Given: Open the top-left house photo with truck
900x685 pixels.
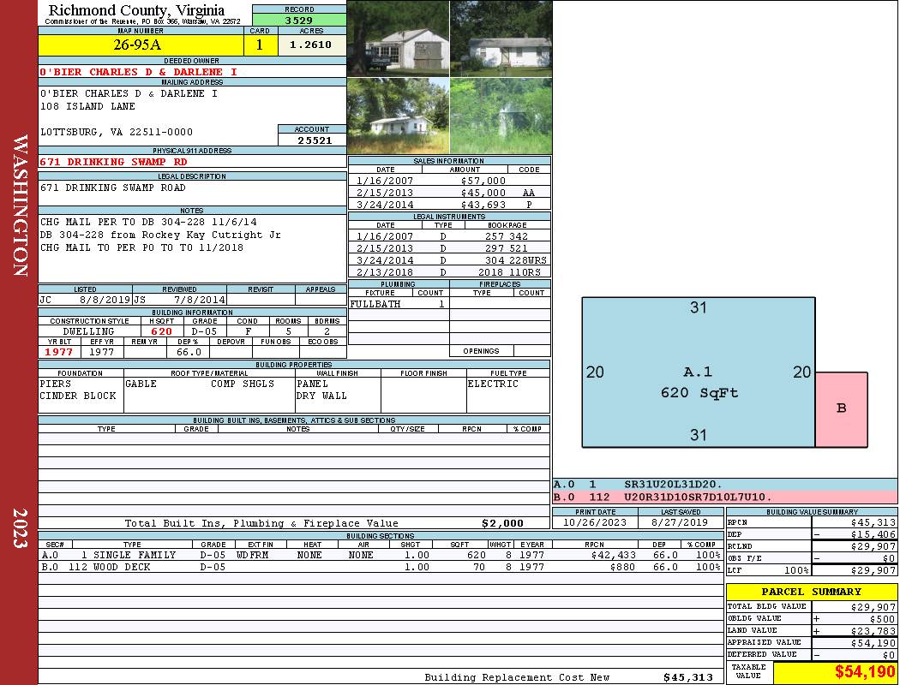Looking at the screenshot, I should (x=398, y=39).
